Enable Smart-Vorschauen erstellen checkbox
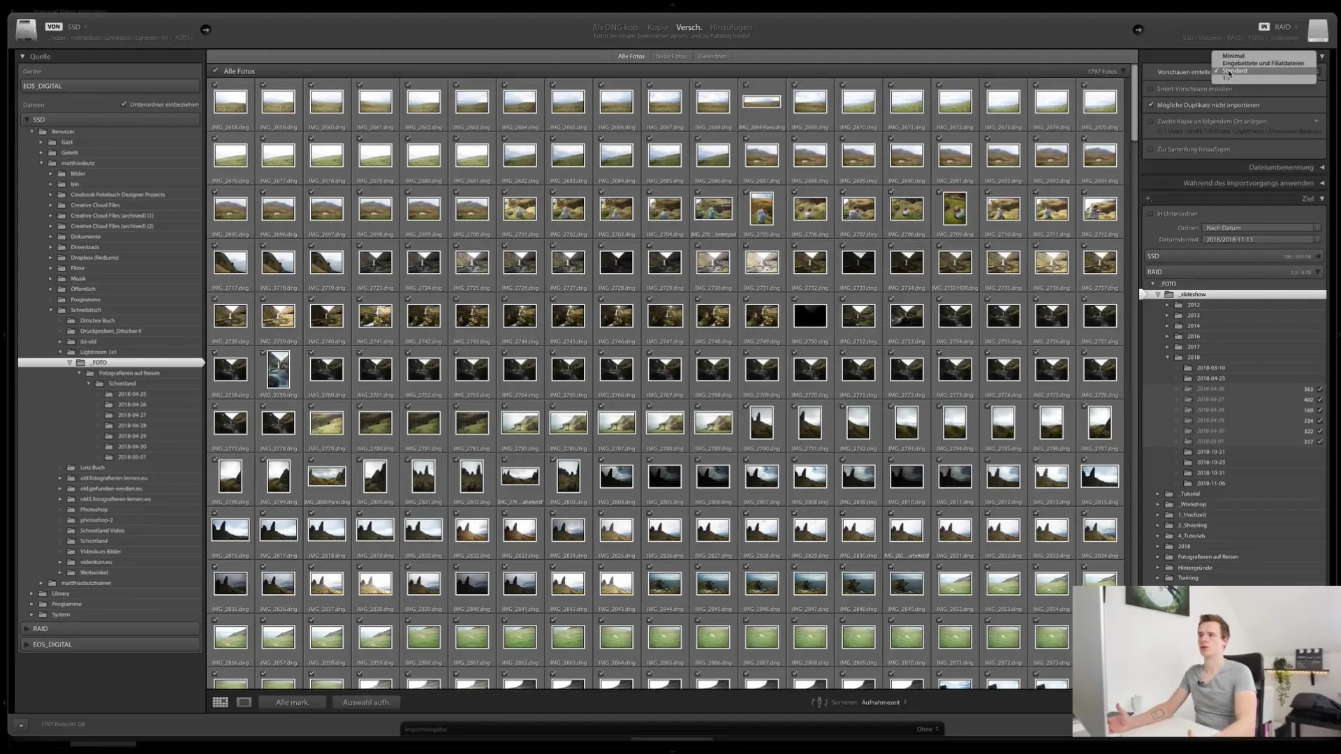Screen dimensions: 1341x754 pos(1150,89)
